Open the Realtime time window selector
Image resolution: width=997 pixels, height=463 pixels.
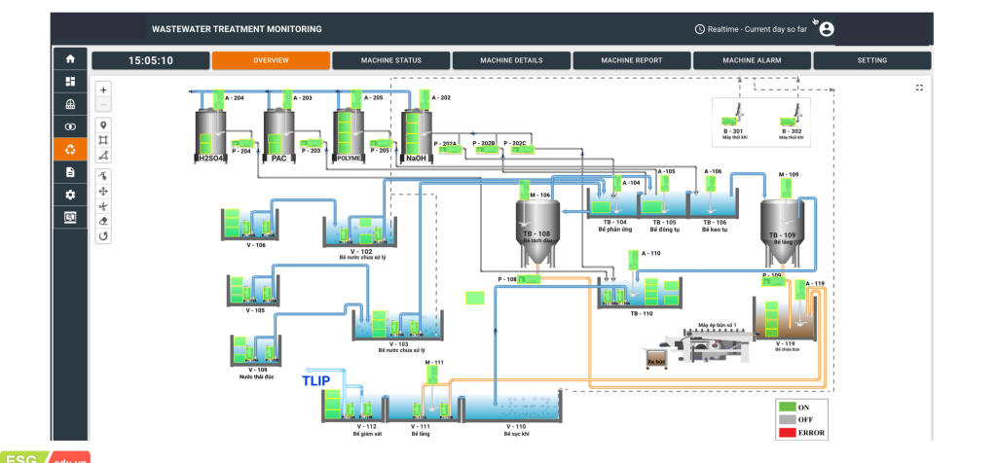click(x=750, y=29)
